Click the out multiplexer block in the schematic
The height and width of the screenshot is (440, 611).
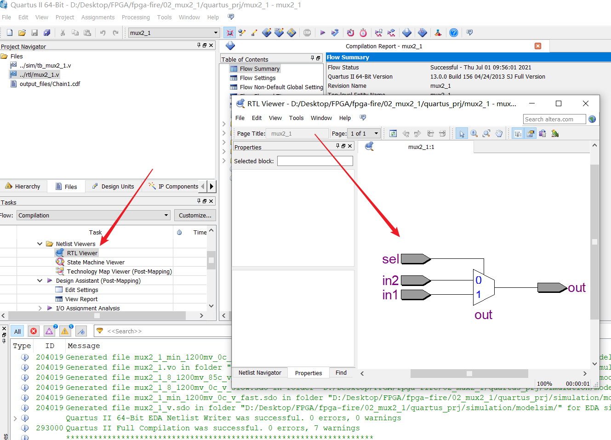(x=484, y=287)
